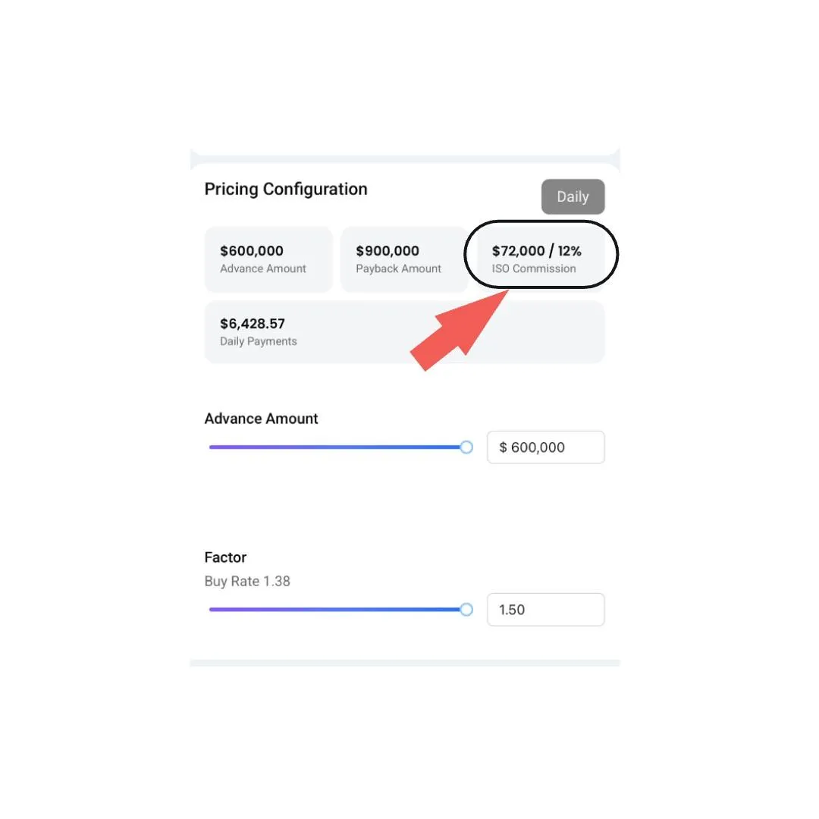Click the Daily frequency button
Screen dimensions: 819x819
[x=573, y=196]
